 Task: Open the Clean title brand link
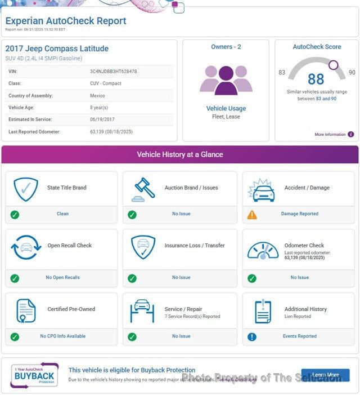tap(62, 214)
